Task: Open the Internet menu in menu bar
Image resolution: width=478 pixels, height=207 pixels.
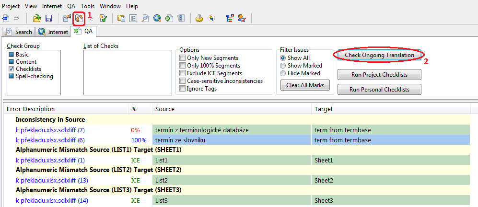Action: (52, 6)
